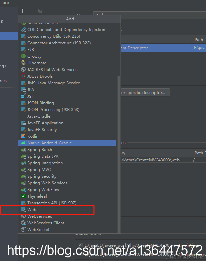Choose the Spring Security label in the Add menu

pyautogui.click(x=42, y=176)
